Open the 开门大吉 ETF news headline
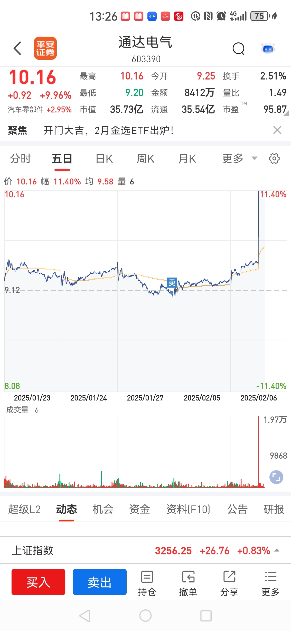 point(108,130)
